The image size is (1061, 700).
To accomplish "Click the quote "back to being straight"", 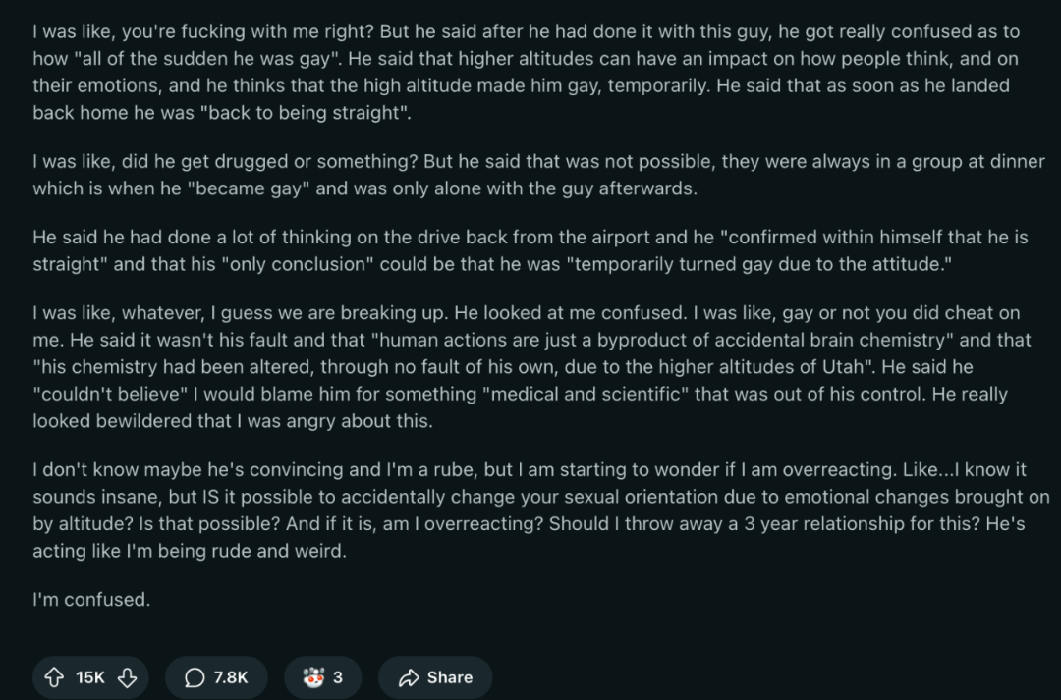I will 304,112.
